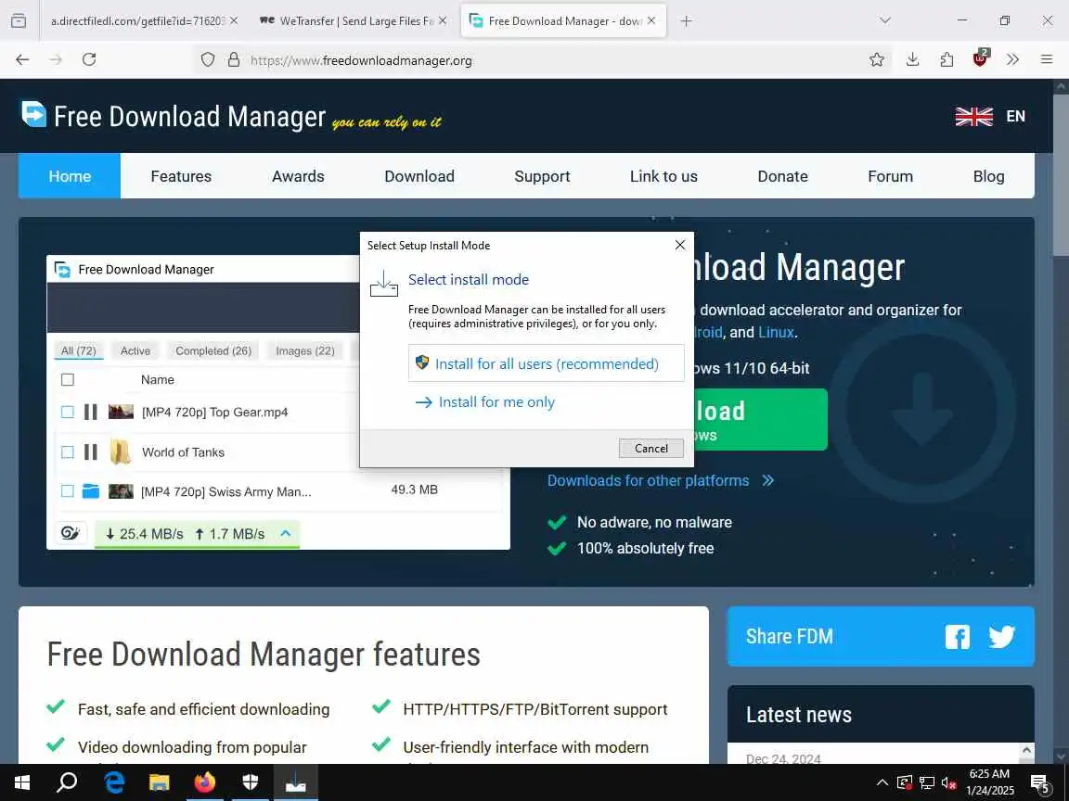The height and width of the screenshot is (801, 1069).
Task: Open the Awards menu item
Action: tap(298, 176)
